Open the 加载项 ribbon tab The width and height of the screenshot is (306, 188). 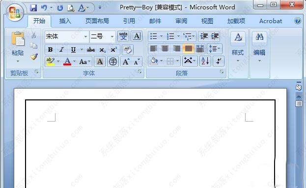click(x=236, y=21)
